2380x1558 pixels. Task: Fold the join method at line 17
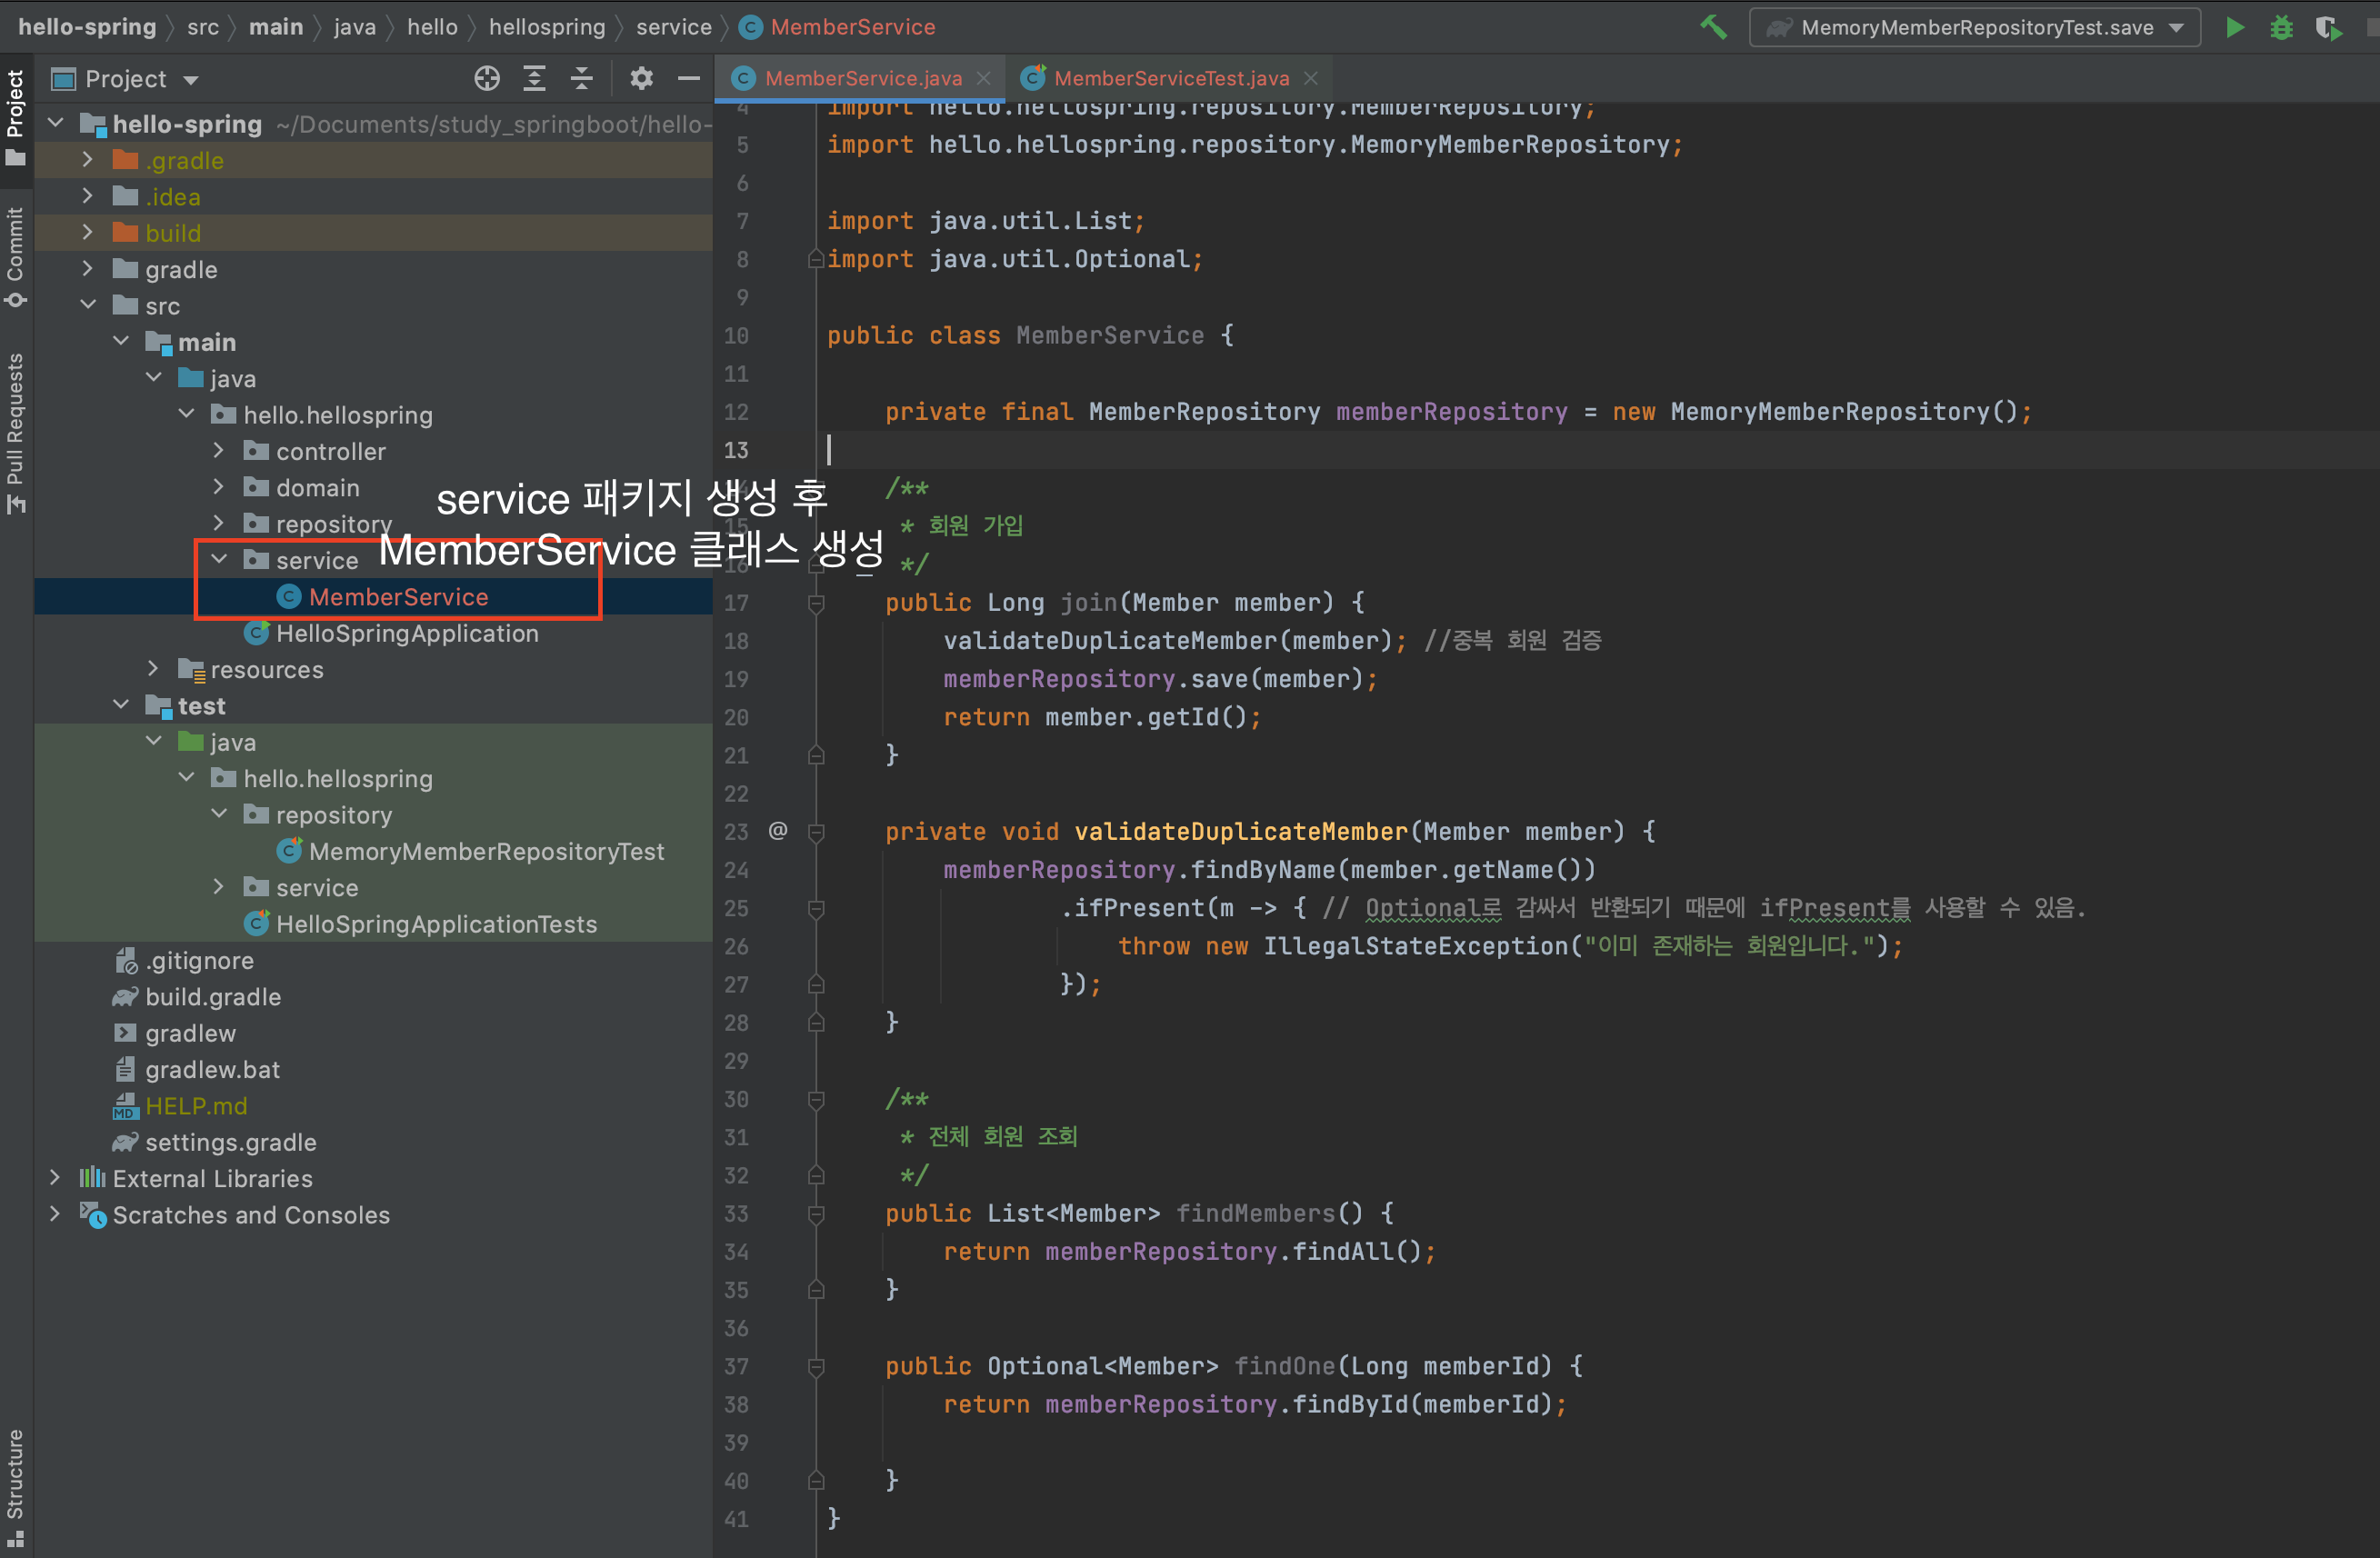click(x=816, y=603)
